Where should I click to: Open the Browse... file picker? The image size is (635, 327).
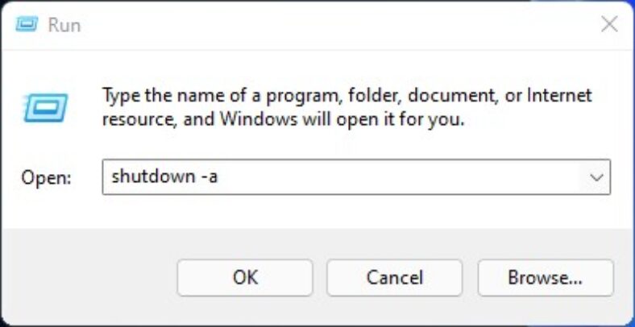[546, 278]
